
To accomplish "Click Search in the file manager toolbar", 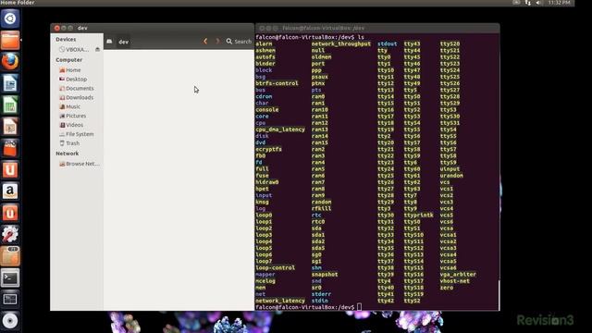I will pos(239,41).
